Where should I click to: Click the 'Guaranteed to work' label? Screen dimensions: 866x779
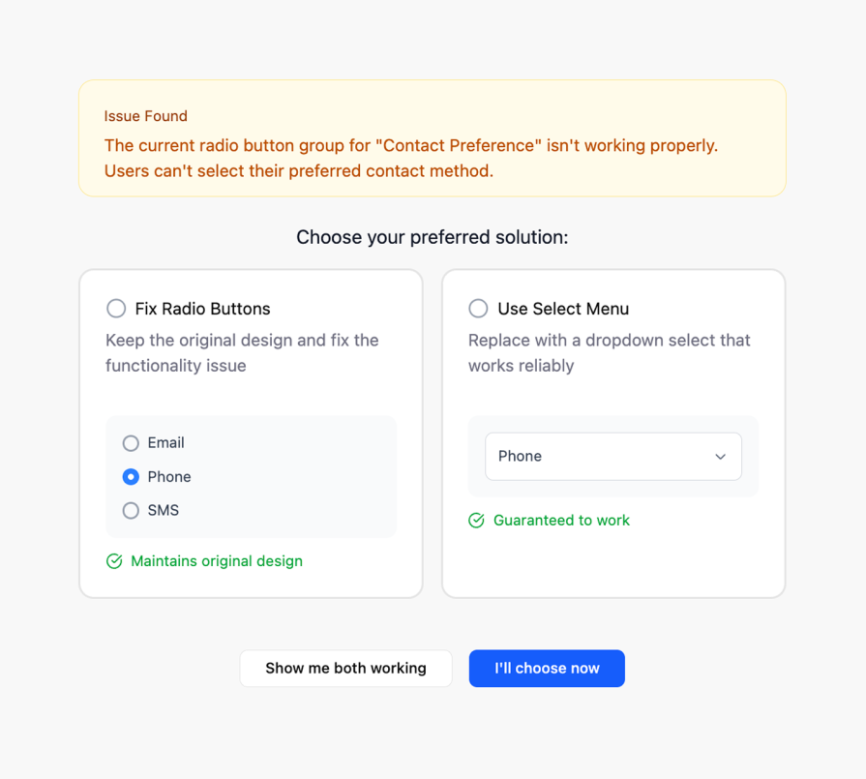coord(561,521)
